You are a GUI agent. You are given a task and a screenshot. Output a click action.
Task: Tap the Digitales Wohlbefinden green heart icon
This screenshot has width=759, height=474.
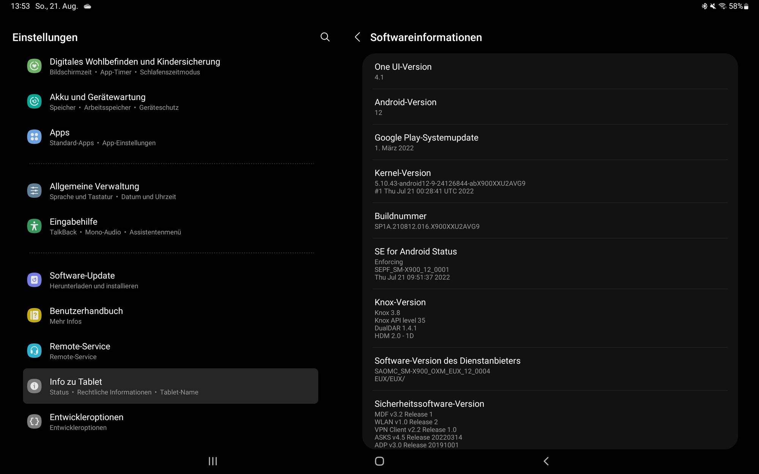(x=34, y=66)
